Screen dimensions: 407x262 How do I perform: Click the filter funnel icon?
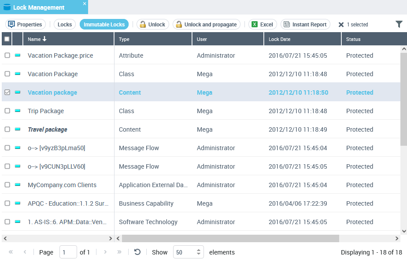coord(399,24)
